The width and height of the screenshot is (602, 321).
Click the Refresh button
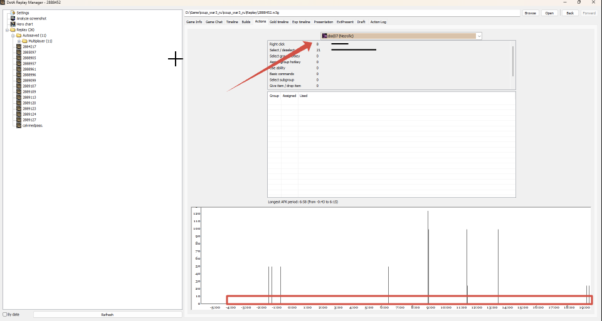107,315
